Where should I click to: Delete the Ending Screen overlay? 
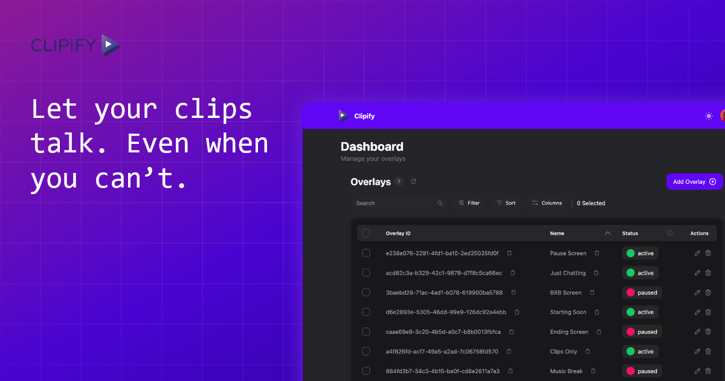708,331
